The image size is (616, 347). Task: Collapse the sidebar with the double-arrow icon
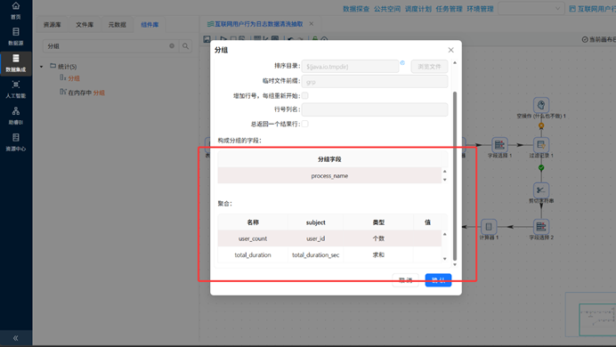(16, 338)
